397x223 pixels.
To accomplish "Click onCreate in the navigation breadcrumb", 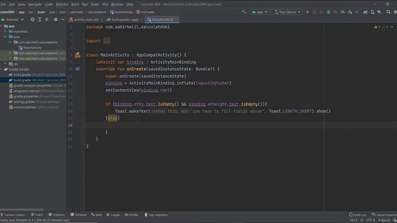I will [x=145, y=12].
